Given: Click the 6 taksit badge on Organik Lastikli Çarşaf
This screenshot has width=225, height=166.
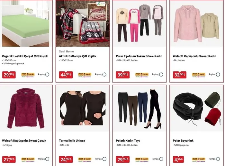Looking at the screenshot, I should pos(28,75).
